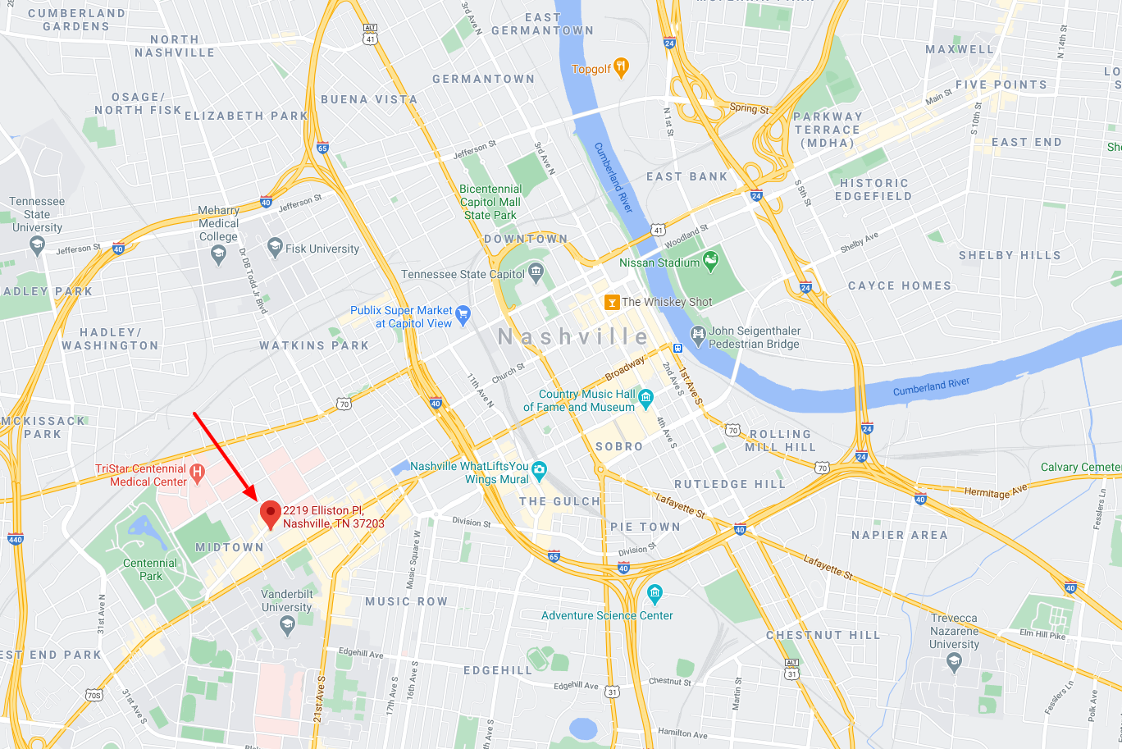Click the Tennessee State Capitol landmark icon

pos(536,272)
